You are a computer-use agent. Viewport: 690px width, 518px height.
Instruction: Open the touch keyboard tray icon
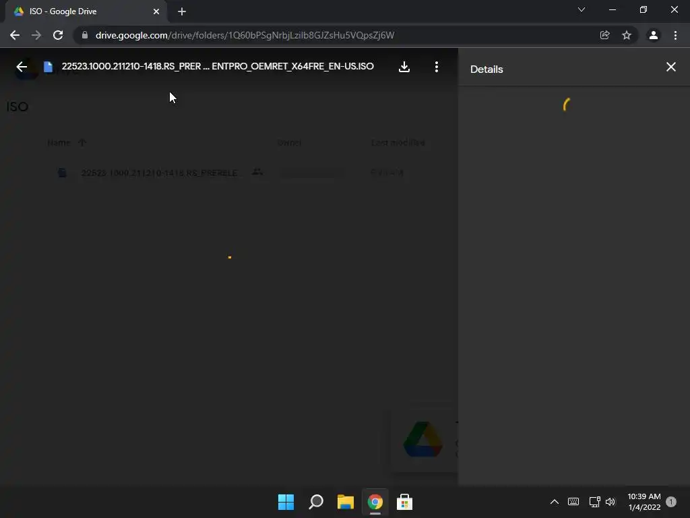click(x=573, y=502)
